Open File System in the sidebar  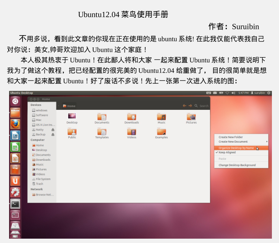point(42,179)
